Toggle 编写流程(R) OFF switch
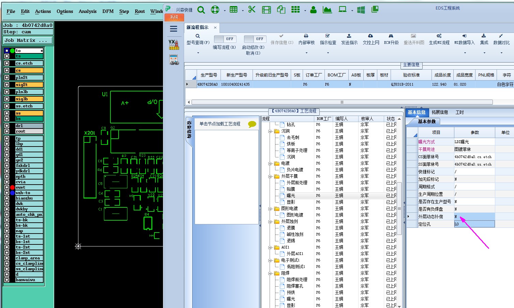Screen dimensions: 514x308 pyautogui.click(x=224, y=39)
